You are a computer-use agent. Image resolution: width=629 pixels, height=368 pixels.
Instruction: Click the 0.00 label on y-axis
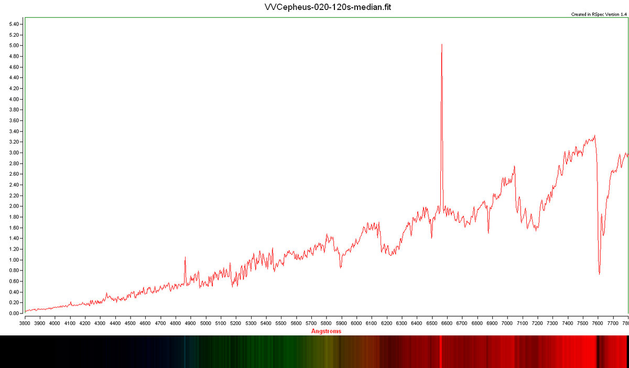click(15, 313)
